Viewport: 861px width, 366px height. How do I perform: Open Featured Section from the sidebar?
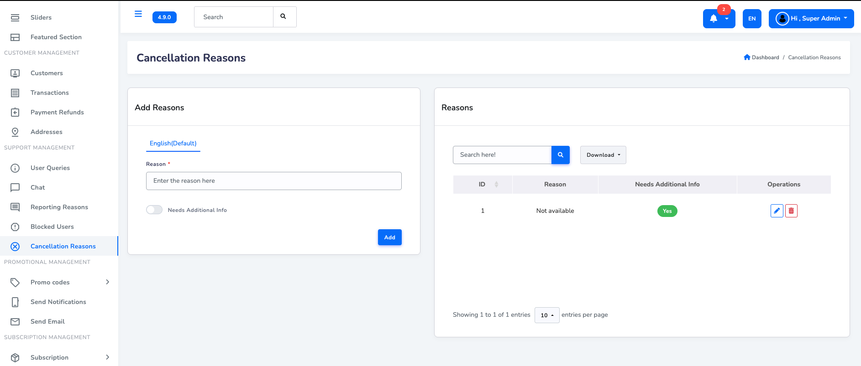click(56, 37)
